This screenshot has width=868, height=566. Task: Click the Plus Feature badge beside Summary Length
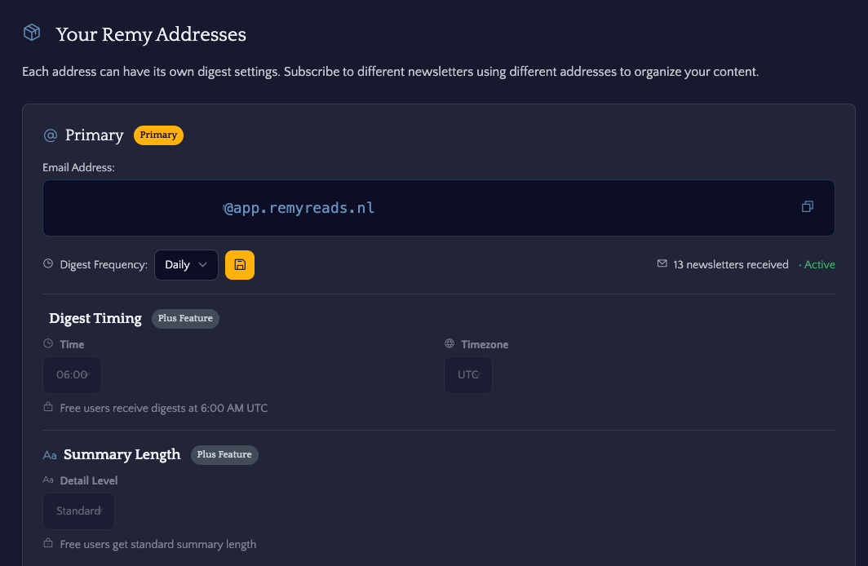pos(224,454)
